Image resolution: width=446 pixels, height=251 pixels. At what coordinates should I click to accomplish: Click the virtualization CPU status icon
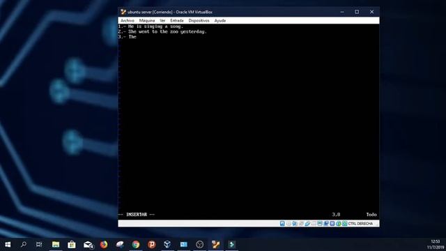(332, 224)
